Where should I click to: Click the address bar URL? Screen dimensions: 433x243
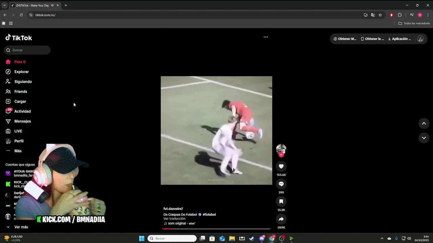[45, 15]
